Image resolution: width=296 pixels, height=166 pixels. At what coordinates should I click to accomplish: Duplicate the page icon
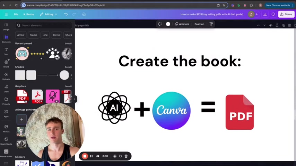tap(283, 26)
